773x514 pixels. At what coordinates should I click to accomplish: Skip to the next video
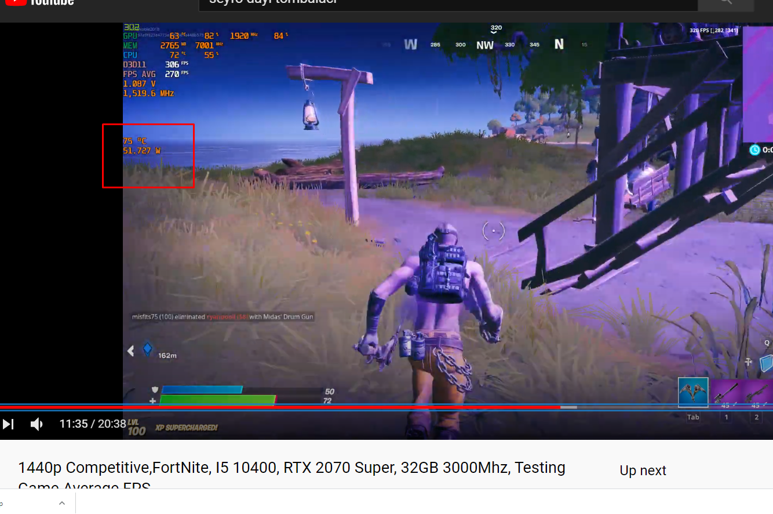[x=8, y=424]
